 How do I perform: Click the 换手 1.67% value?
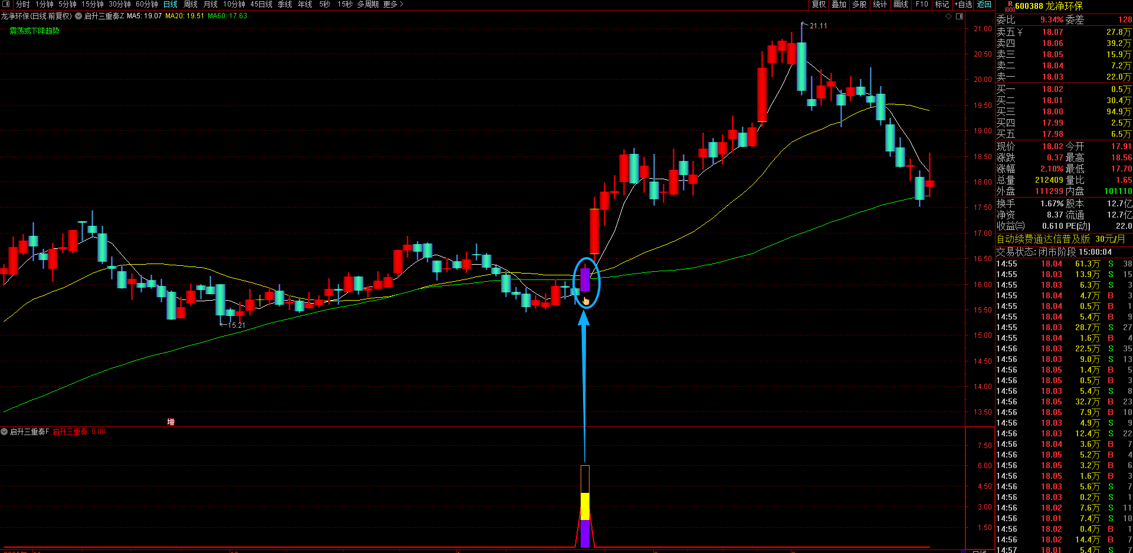coord(1052,203)
